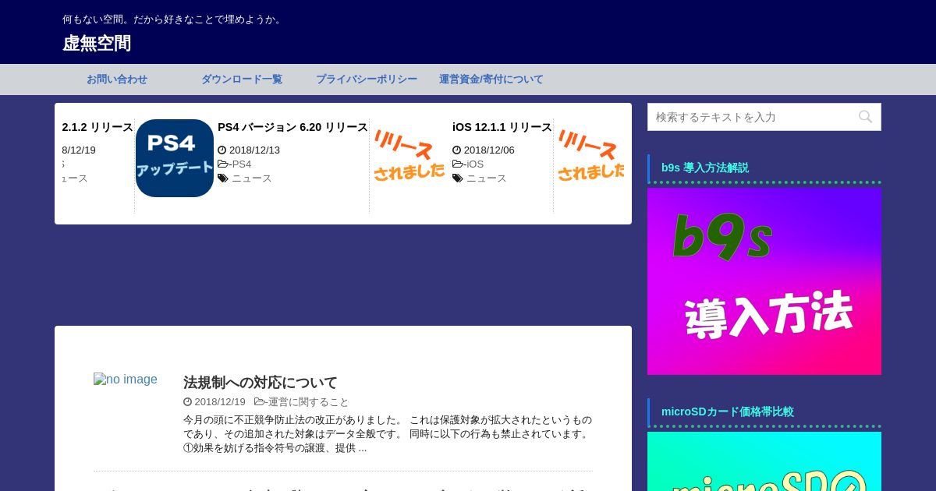Open the b9s 導入方法 banner image
This screenshot has height=491, width=936.
click(764, 281)
